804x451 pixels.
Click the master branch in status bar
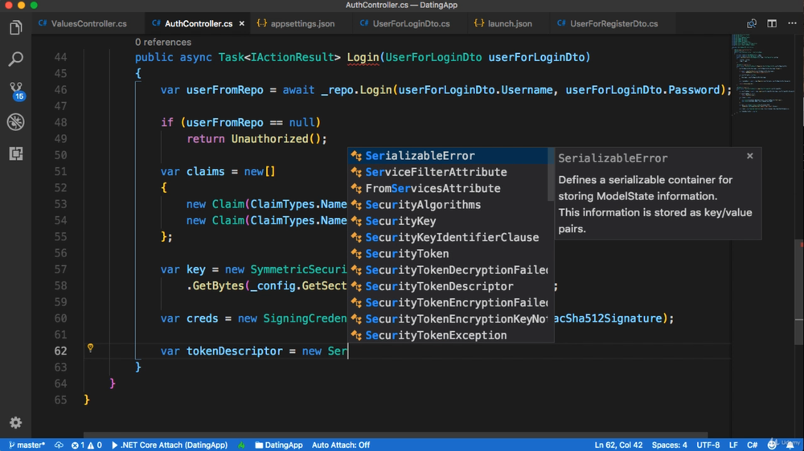(x=27, y=445)
